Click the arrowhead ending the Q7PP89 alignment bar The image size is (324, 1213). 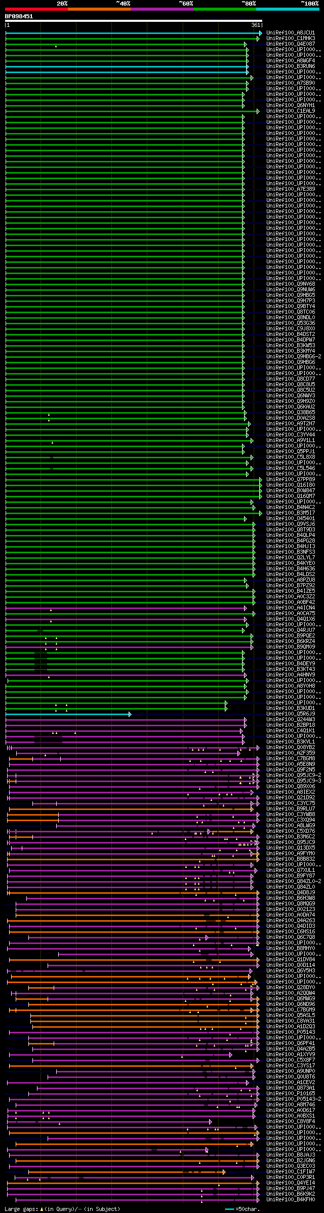(x=261, y=480)
